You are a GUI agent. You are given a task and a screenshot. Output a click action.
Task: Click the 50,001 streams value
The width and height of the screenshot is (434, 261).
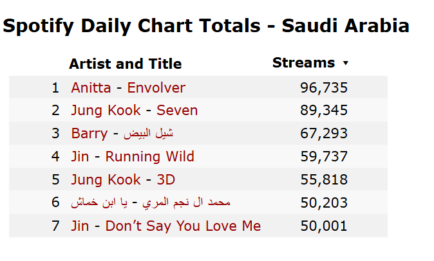pyautogui.click(x=324, y=226)
